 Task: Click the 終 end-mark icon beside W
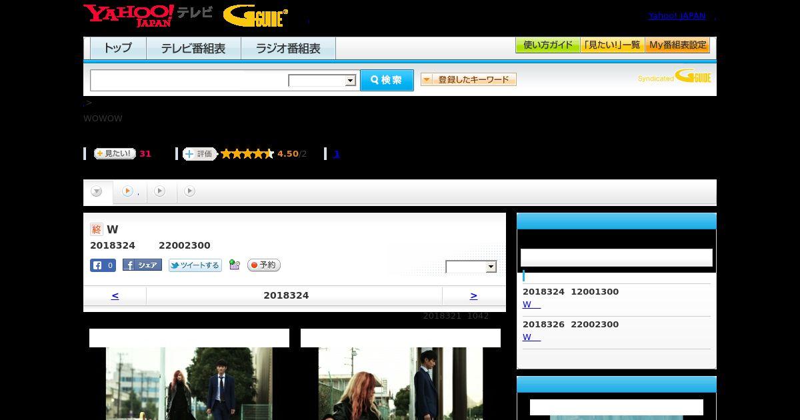[97, 229]
